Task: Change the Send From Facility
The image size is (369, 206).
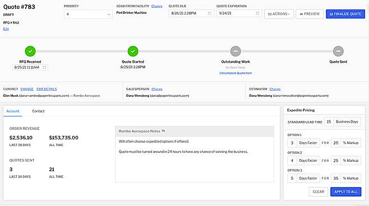Action: 156,6
